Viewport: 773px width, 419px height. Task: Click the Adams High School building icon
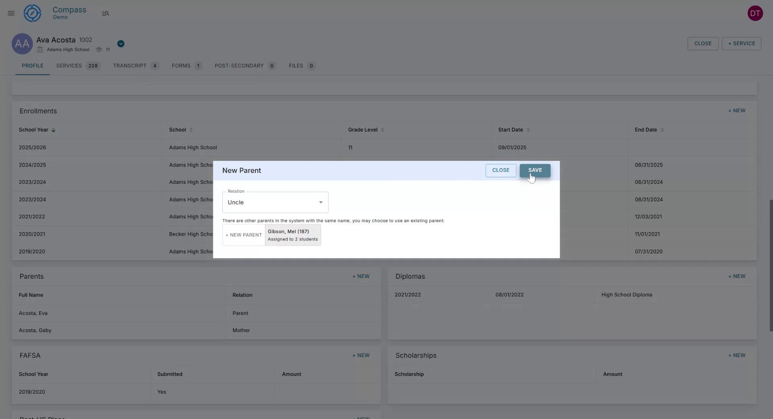tap(39, 49)
